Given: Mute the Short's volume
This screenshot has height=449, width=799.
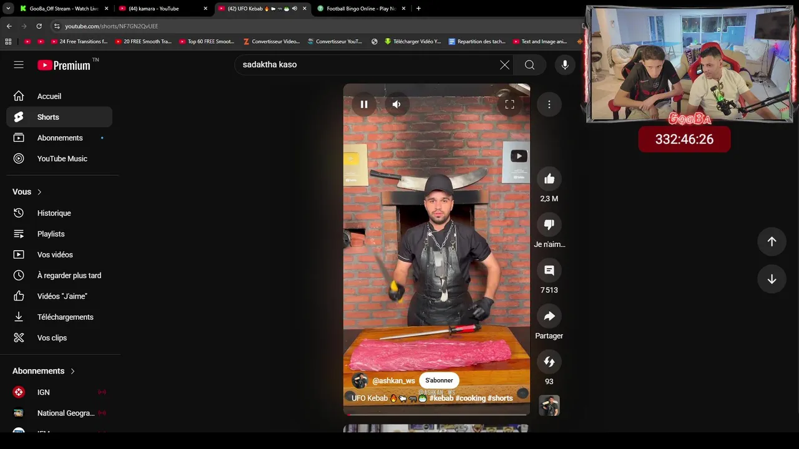Looking at the screenshot, I should (x=396, y=105).
